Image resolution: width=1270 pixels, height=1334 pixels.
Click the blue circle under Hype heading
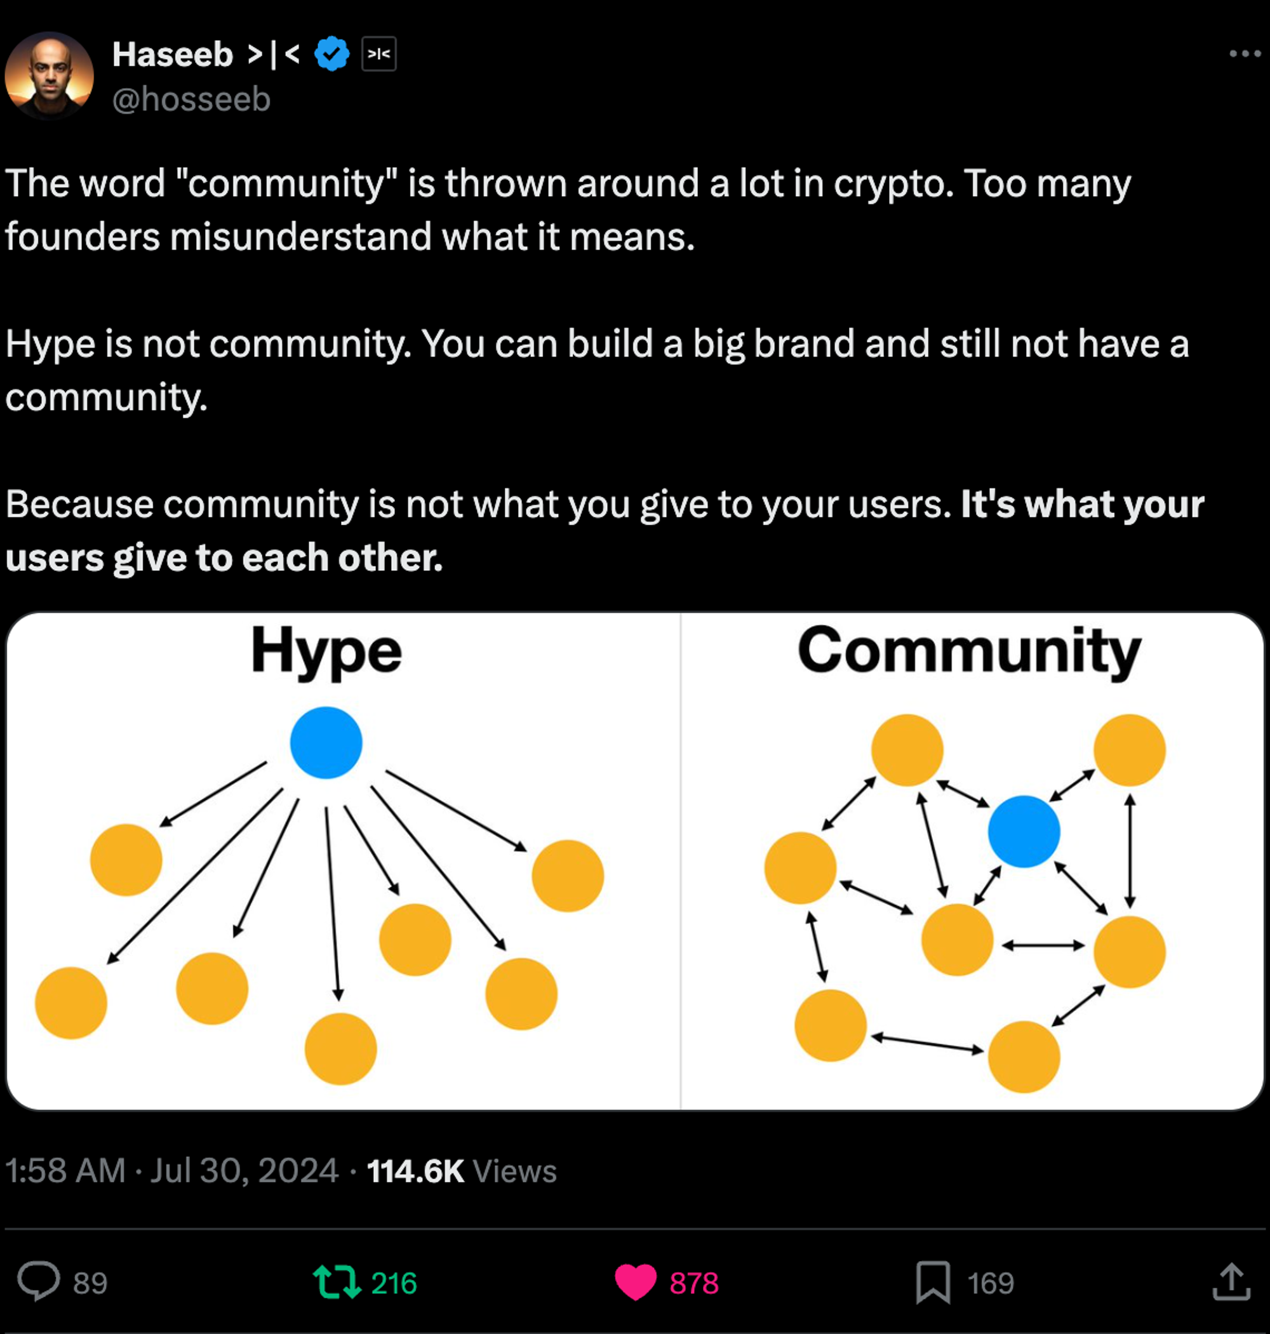[326, 742]
